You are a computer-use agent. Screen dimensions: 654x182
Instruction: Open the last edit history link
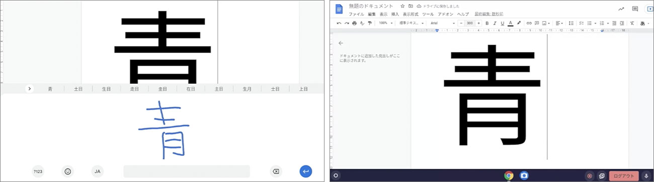(489, 14)
